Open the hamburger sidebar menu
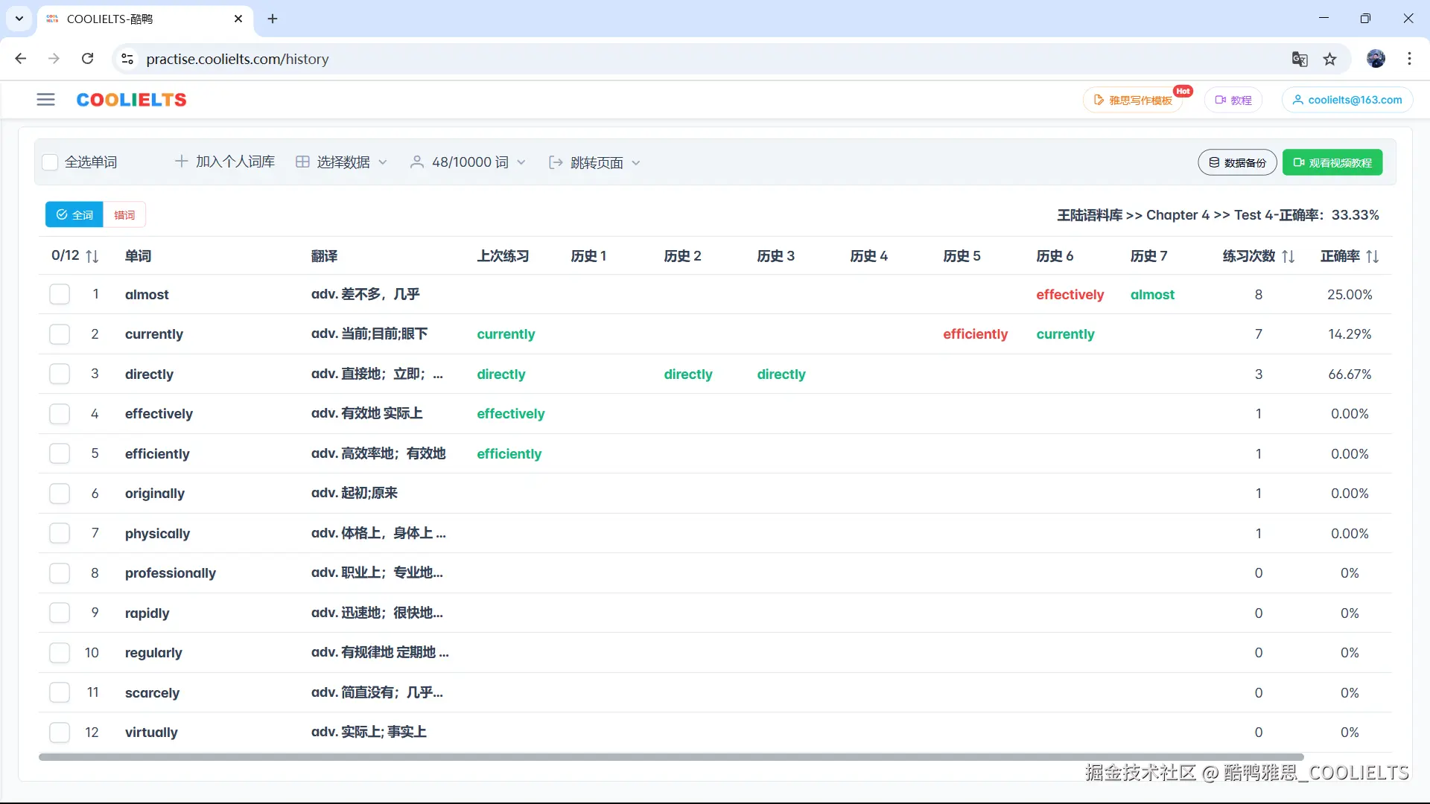Screen dimensions: 1430x804 pos(45,100)
